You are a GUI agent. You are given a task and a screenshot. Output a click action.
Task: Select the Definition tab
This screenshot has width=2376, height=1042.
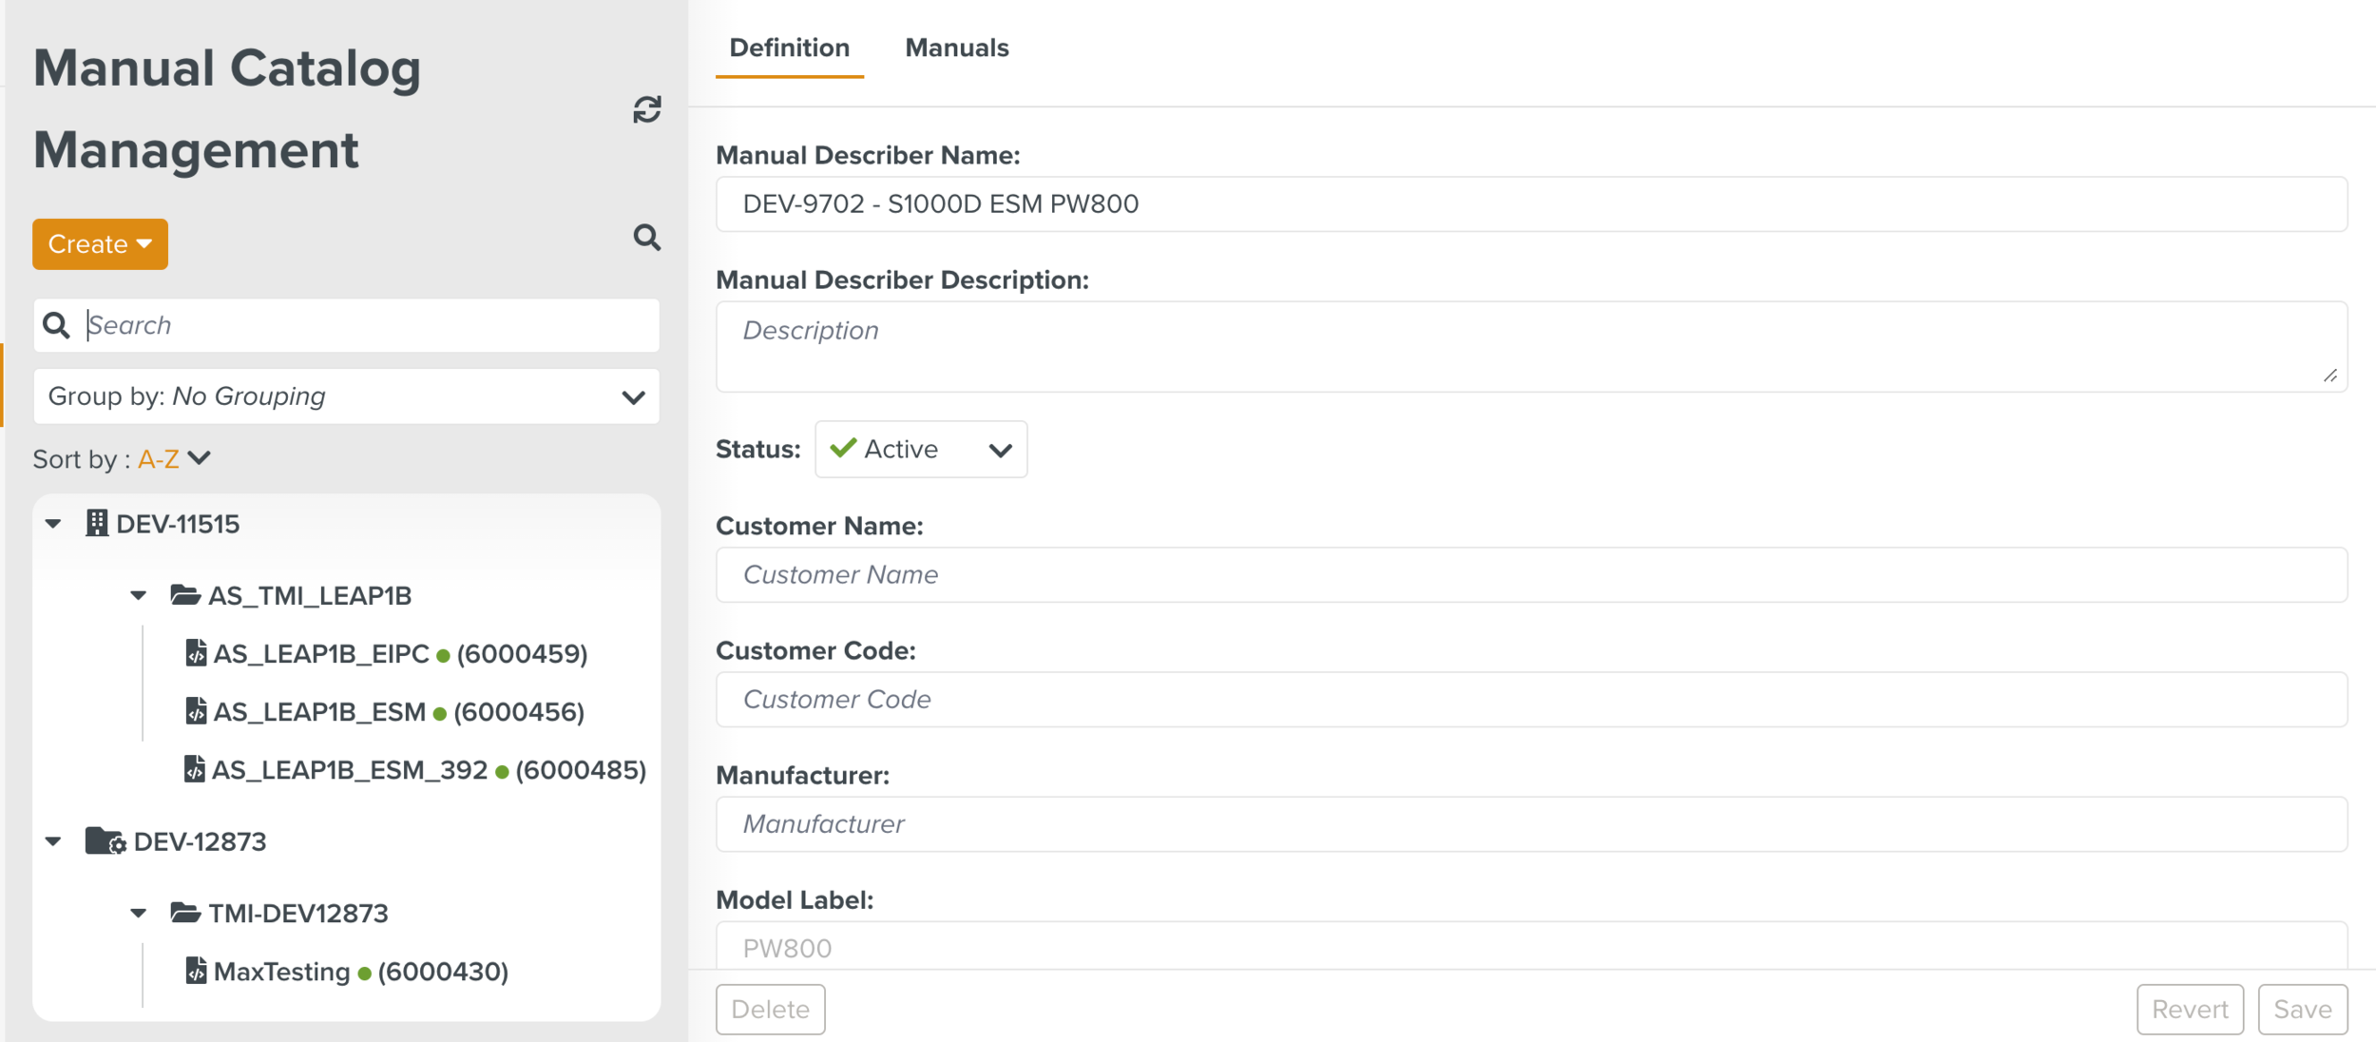[x=789, y=48]
